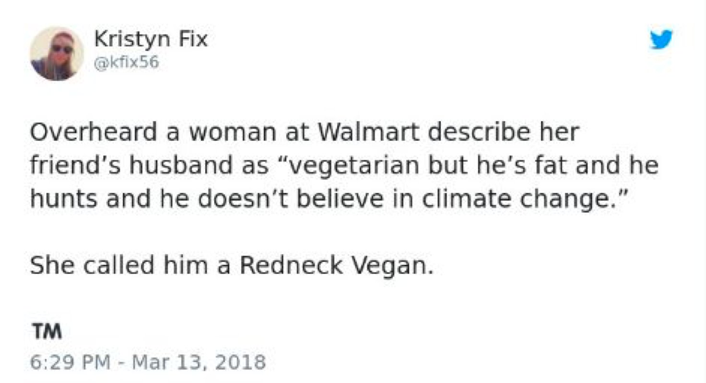Click the sunglasses on the profile photo
Viewport: 706px width, 383px height.
click(x=62, y=49)
